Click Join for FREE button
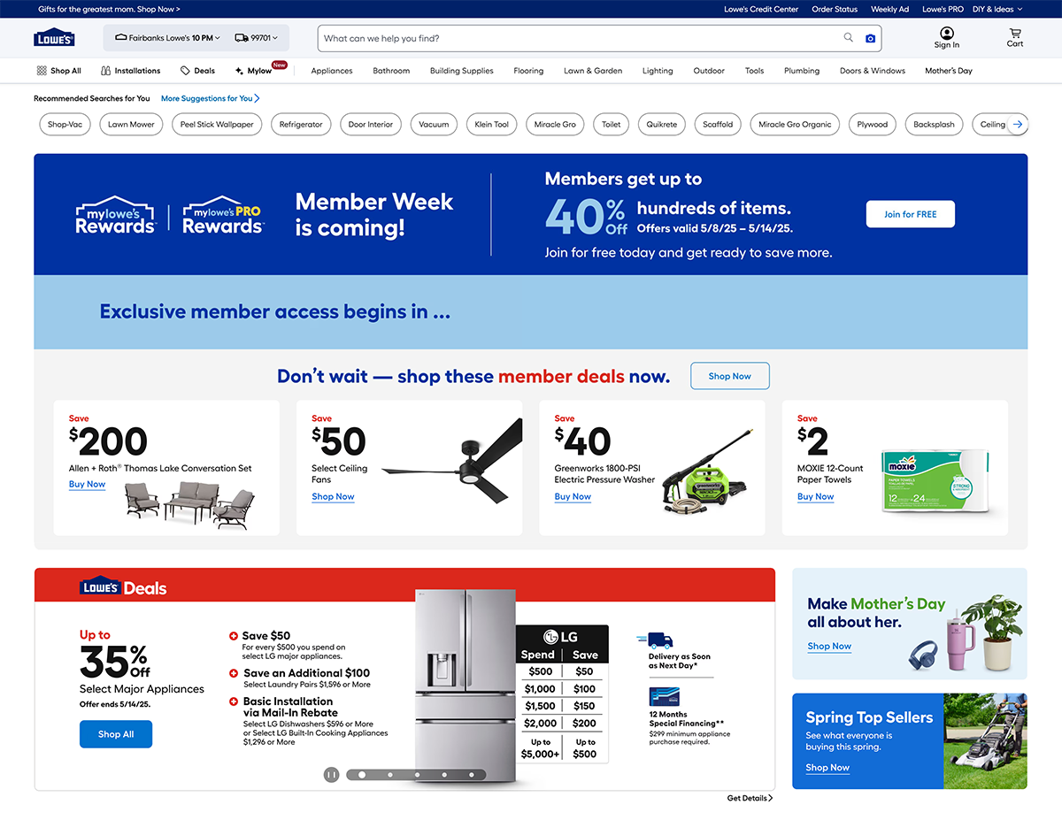The width and height of the screenshot is (1062, 820). (910, 214)
